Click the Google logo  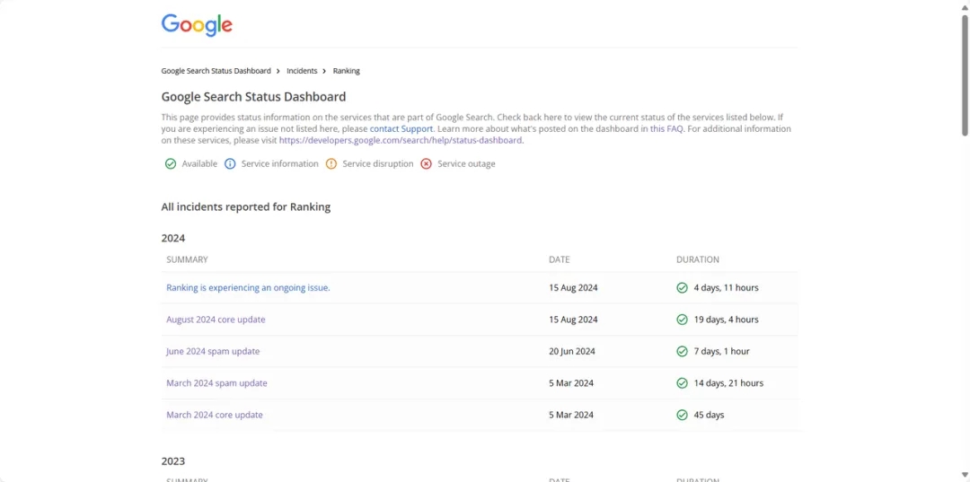197,25
